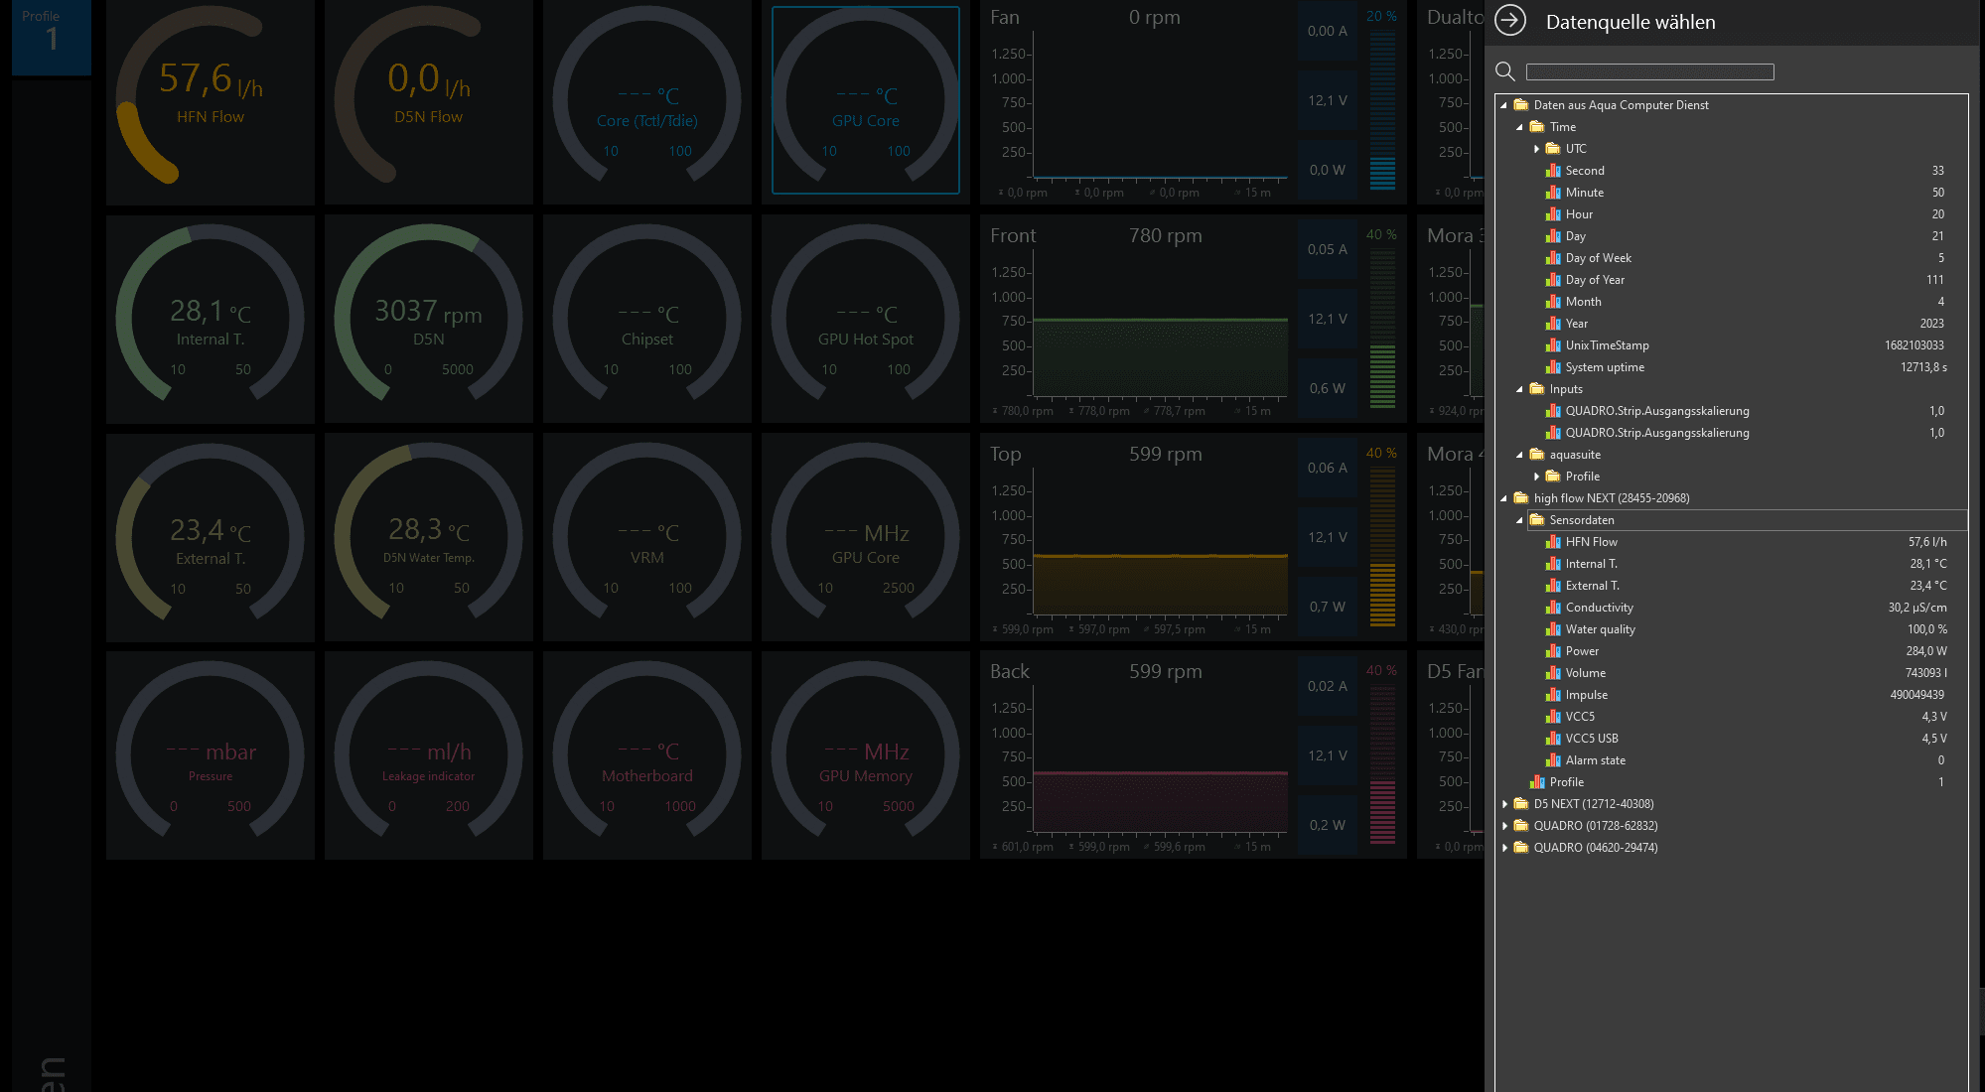Collapse the Time folder
Image resolution: width=1985 pixels, height=1092 pixels.
[1519, 127]
